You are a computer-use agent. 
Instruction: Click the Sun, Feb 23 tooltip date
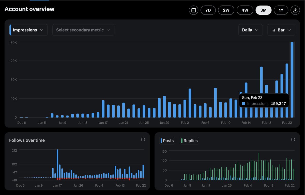point(252,97)
